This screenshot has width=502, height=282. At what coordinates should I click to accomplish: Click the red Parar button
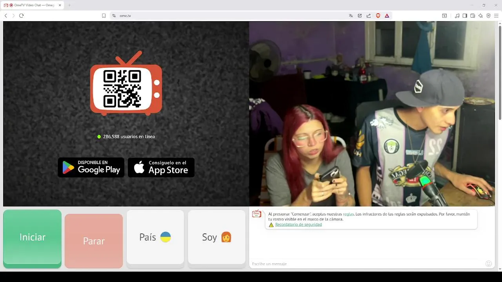(x=94, y=241)
